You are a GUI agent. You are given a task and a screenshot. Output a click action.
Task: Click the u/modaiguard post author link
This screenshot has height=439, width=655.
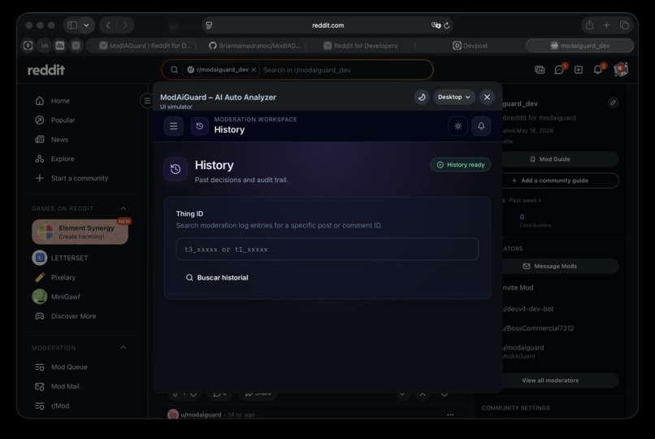(x=201, y=415)
